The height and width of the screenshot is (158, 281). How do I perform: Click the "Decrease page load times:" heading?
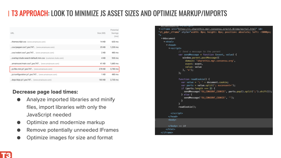click(x=45, y=92)
